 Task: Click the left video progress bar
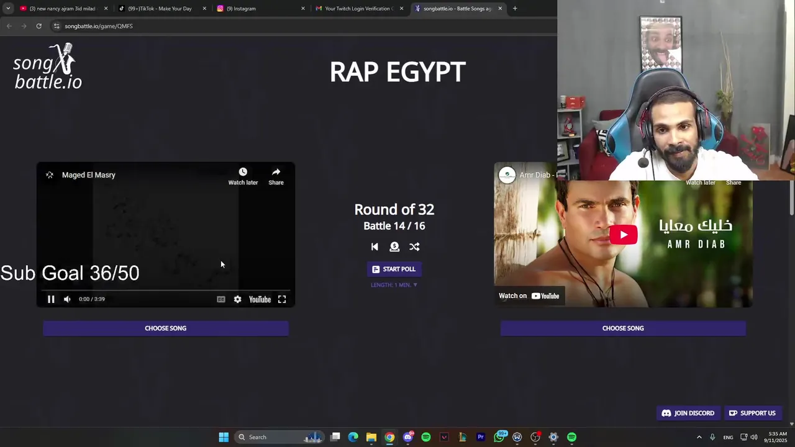[x=165, y=290]
